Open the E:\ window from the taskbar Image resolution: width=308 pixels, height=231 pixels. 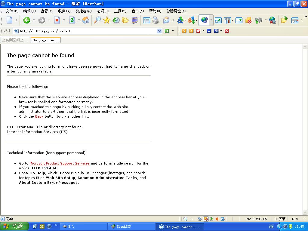(x=84, y=227)
